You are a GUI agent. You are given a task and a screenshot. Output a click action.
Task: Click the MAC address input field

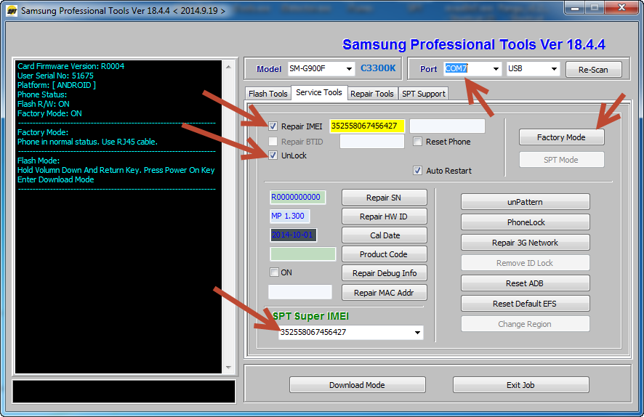pyautogui.click(x=300, y=292)
